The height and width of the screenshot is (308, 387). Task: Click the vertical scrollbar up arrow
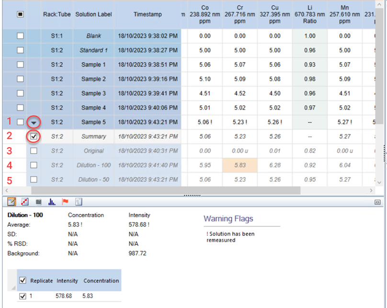[379, 4]
